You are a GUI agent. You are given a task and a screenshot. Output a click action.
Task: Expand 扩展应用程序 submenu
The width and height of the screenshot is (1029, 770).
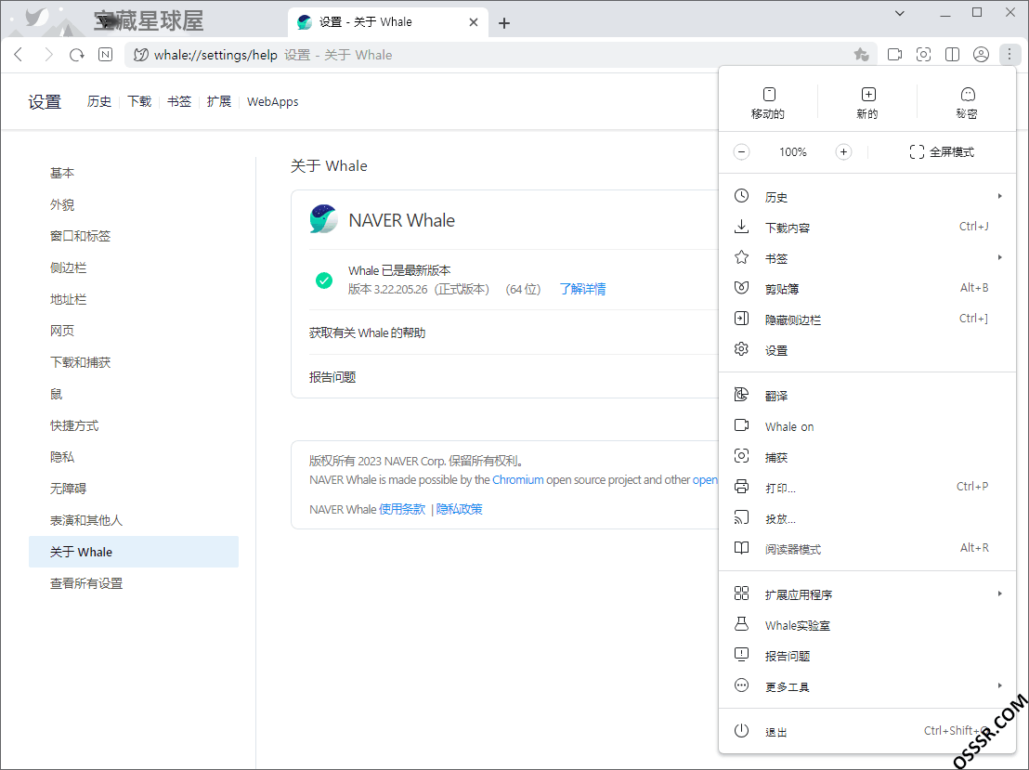coord(867,594)
